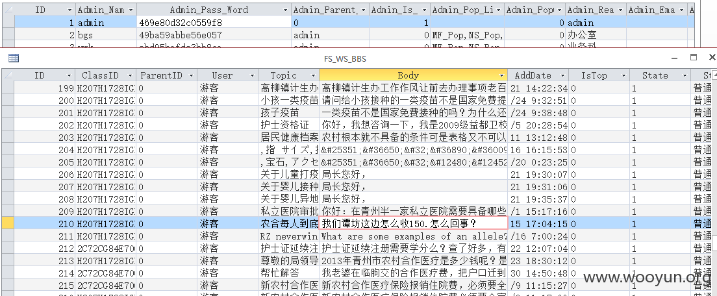
Task: Open the Body column filter dropdown
Action: click(x=501, y=76)
